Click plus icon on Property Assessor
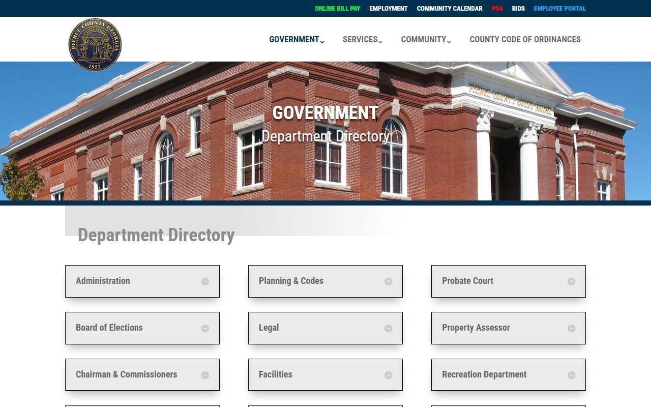The image size is (651, 407). click(571, 328)
